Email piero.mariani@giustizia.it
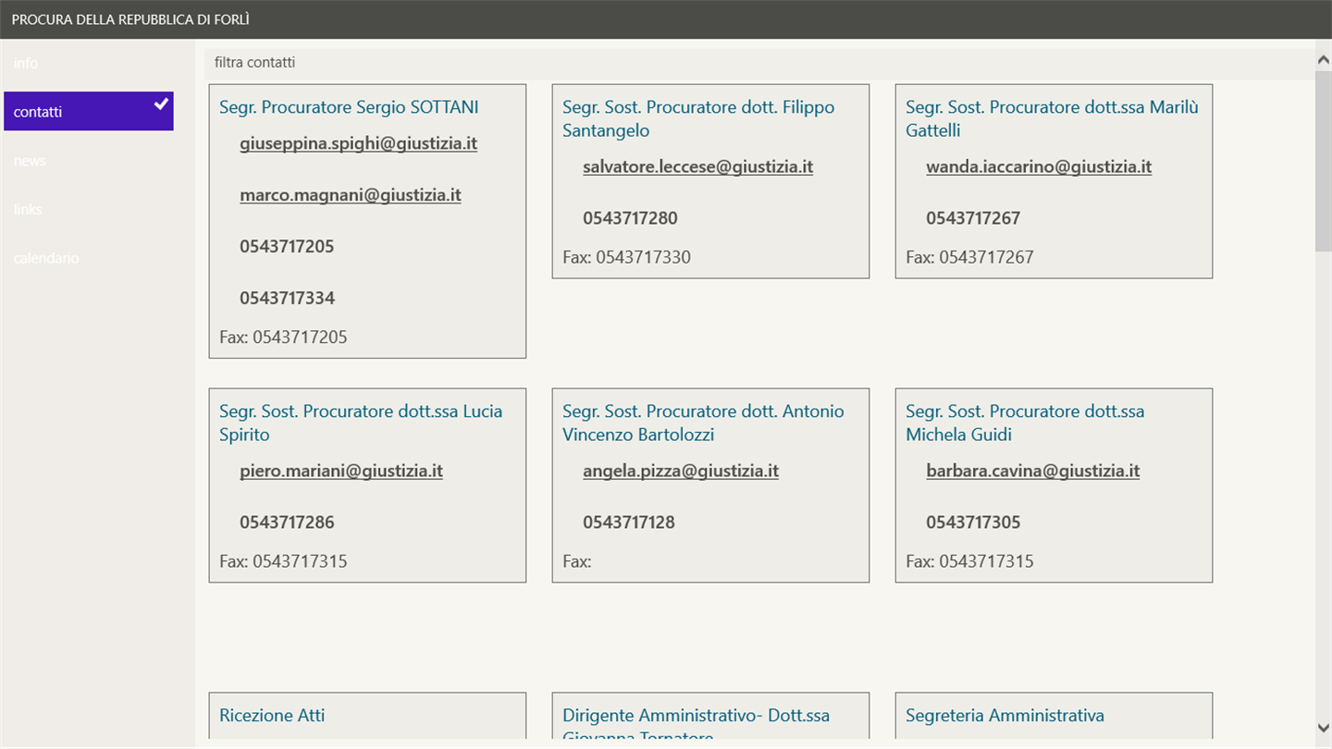Screen dimensions: 1332x749 (x=340, y=471)
